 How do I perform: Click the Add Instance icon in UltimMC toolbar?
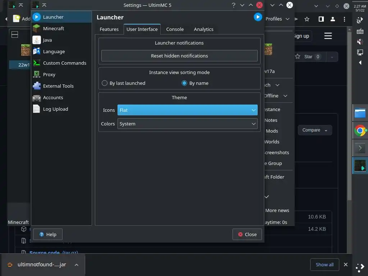tap(16, 19)
